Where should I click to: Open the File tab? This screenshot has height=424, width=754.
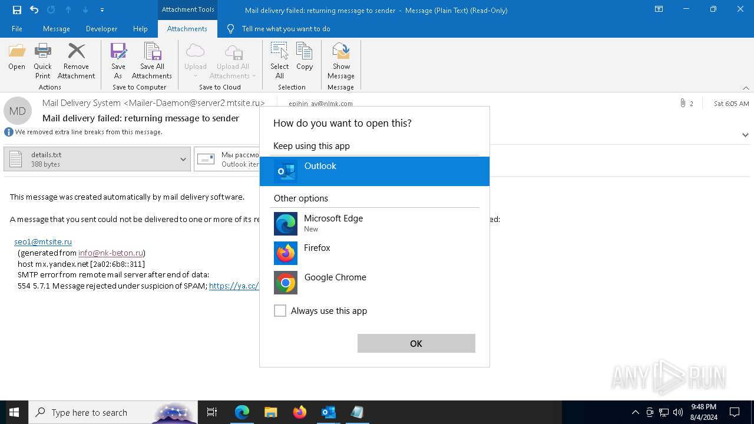(17, 29)
